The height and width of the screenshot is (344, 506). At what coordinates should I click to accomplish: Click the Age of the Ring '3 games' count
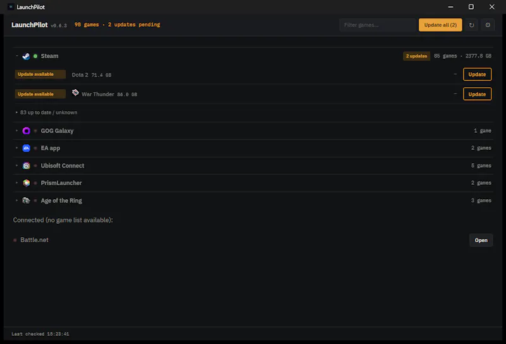point(481,200)
